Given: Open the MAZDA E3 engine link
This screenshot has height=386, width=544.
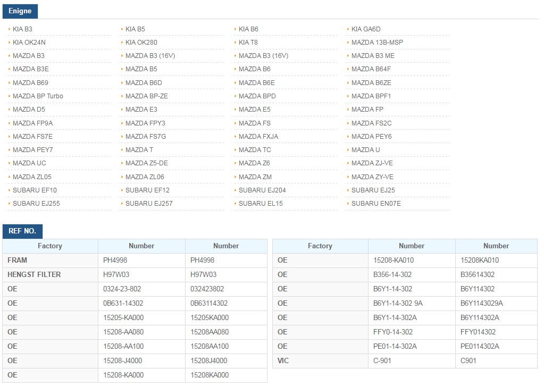Looking at the screenshot, I should point(141,110).
